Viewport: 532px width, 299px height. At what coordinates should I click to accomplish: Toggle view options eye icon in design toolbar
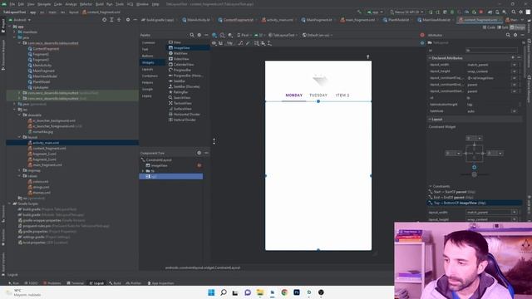click(214, 43)
